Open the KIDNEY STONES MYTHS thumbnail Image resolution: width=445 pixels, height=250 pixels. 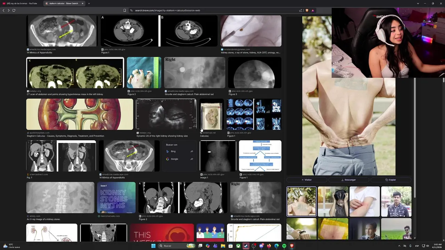(116, 198)
